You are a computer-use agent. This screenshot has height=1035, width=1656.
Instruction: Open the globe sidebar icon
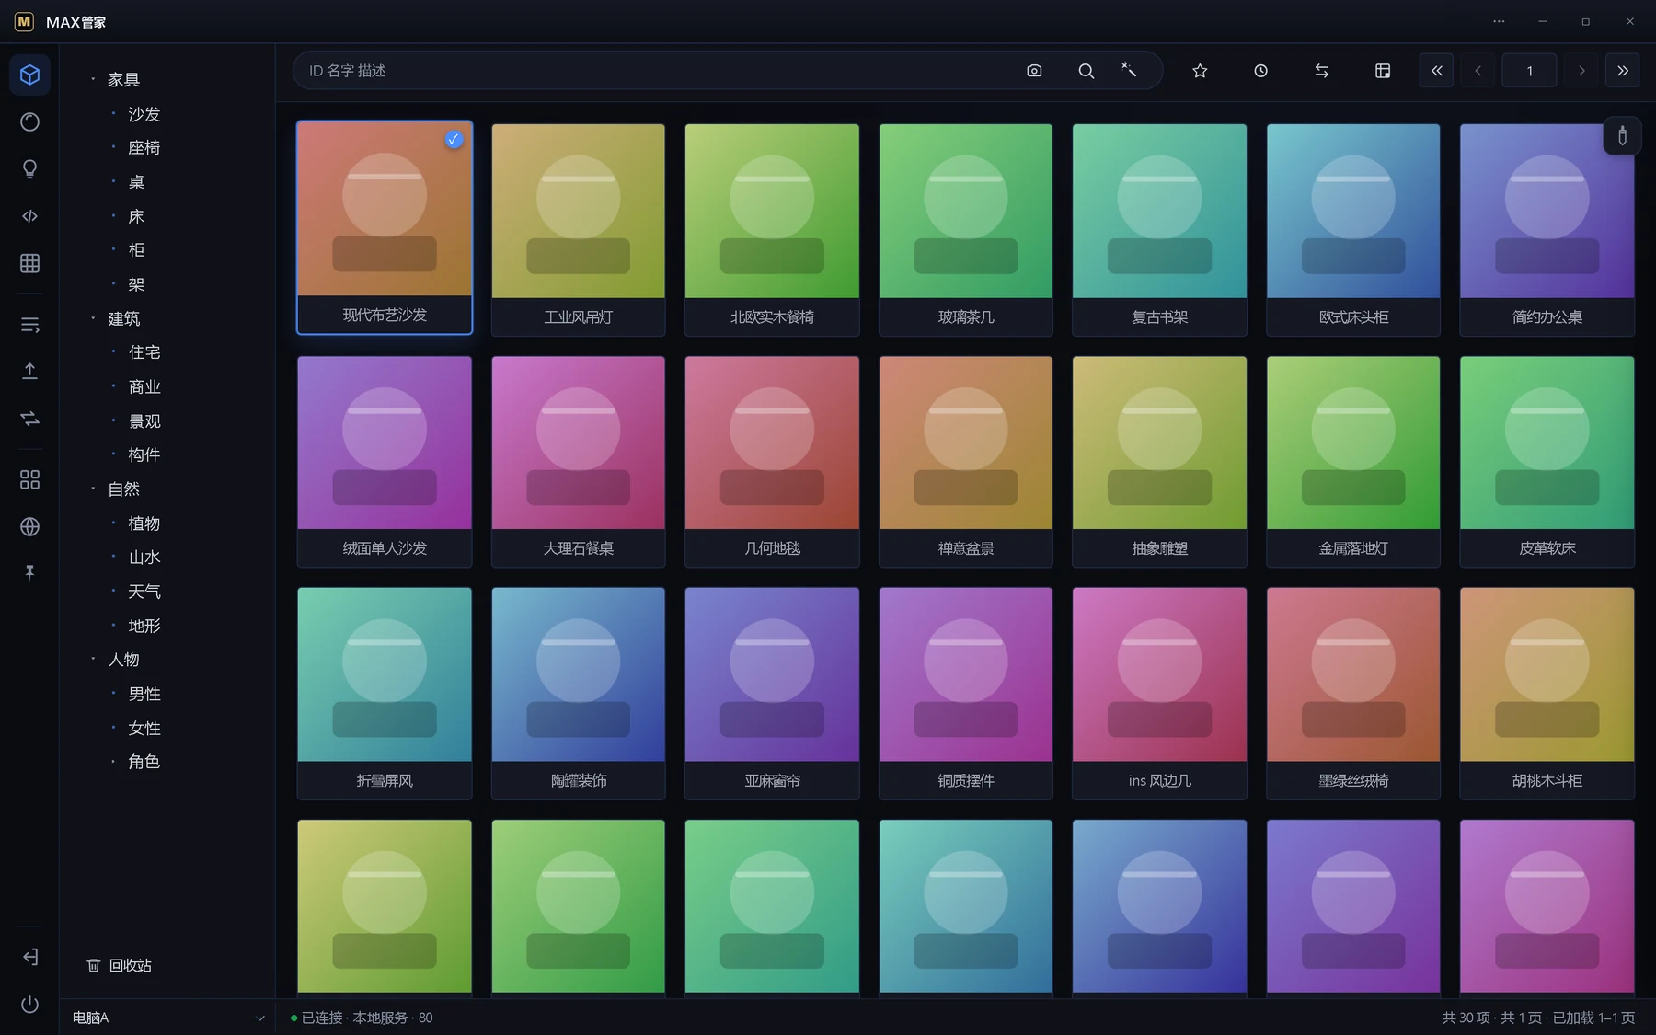tap(29, 526)
